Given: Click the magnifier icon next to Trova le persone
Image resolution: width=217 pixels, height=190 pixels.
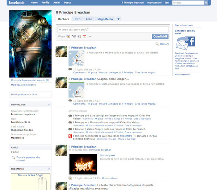Looking at the screenshot, I should pyautogui.click(x=13, y=157).
